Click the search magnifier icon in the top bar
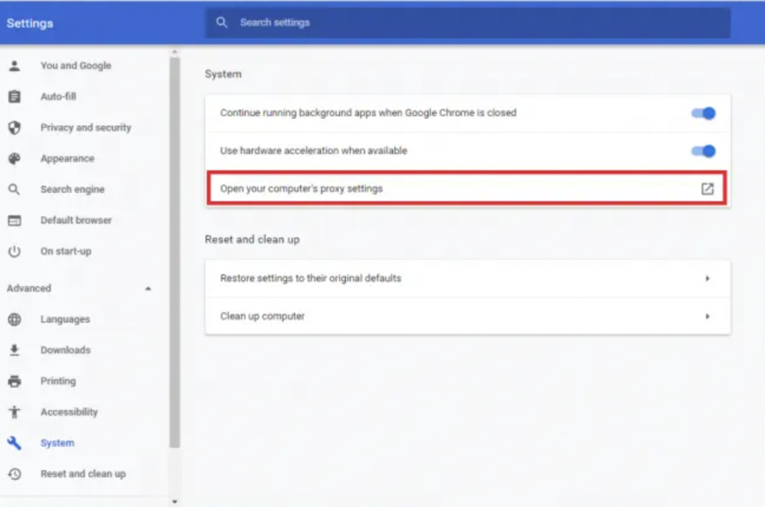Image resolution: width=765 pixels, height=507 pixels. (x=222, y=22)
